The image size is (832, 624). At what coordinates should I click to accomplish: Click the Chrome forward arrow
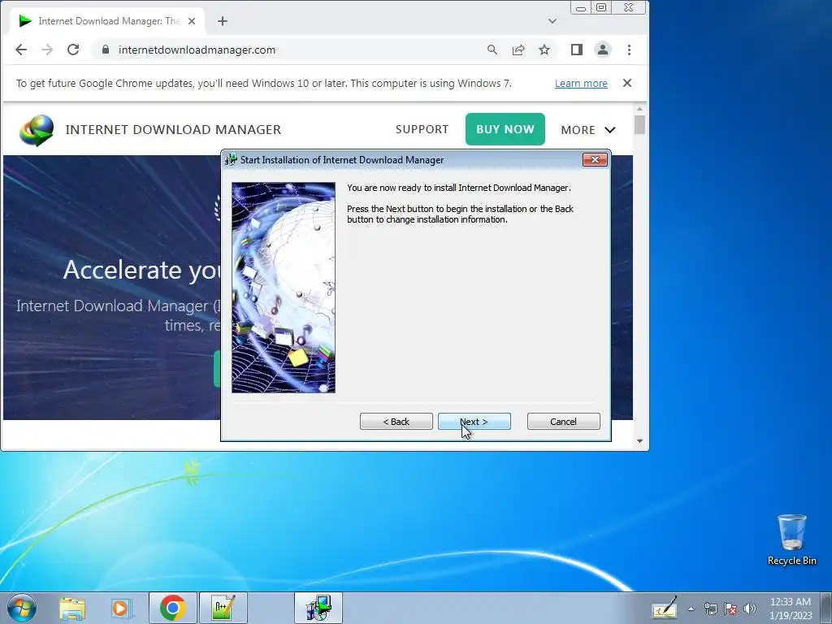pos(47,50)
